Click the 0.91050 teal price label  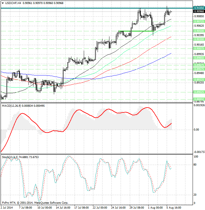[199, 8]
